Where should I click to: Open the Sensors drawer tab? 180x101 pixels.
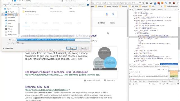164,81
